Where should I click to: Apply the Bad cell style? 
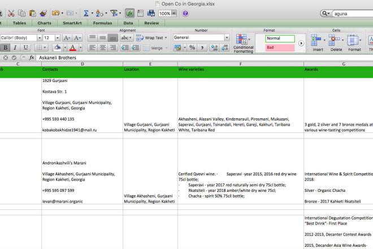pyautogui.click(x=280, y=48)
